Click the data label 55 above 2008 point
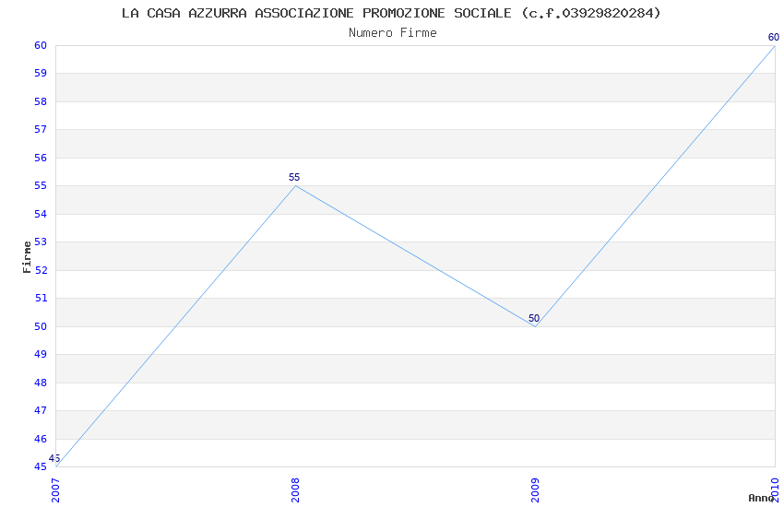The height and width of the screenshot is (507, 784). coord(294,177)
